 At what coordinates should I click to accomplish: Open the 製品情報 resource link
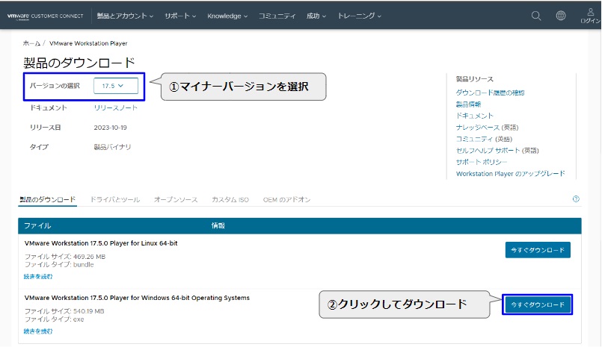click(468, 104)
